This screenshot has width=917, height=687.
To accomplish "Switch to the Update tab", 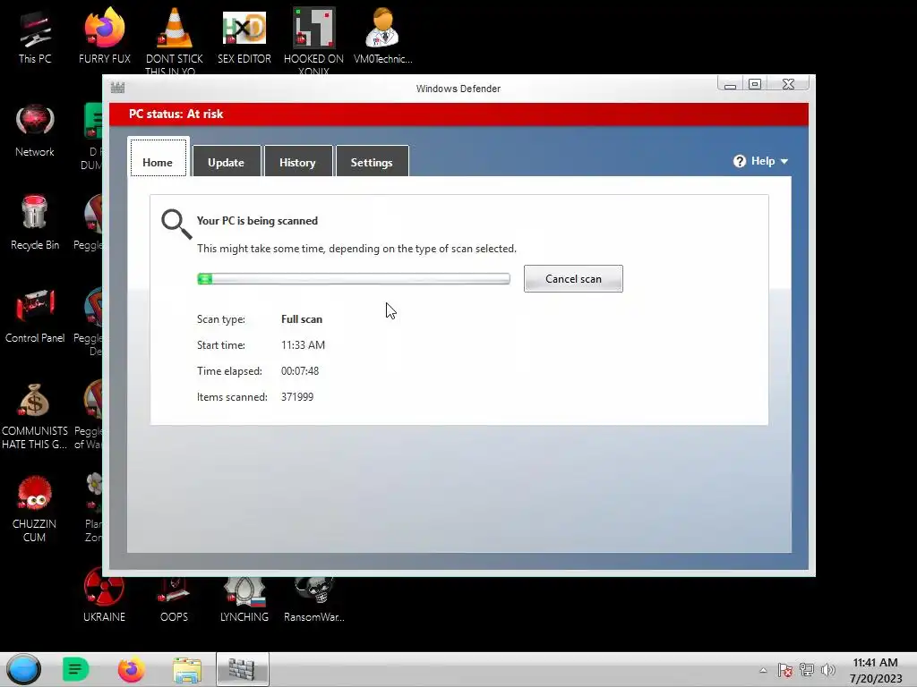I will click(x=227, y=161).
